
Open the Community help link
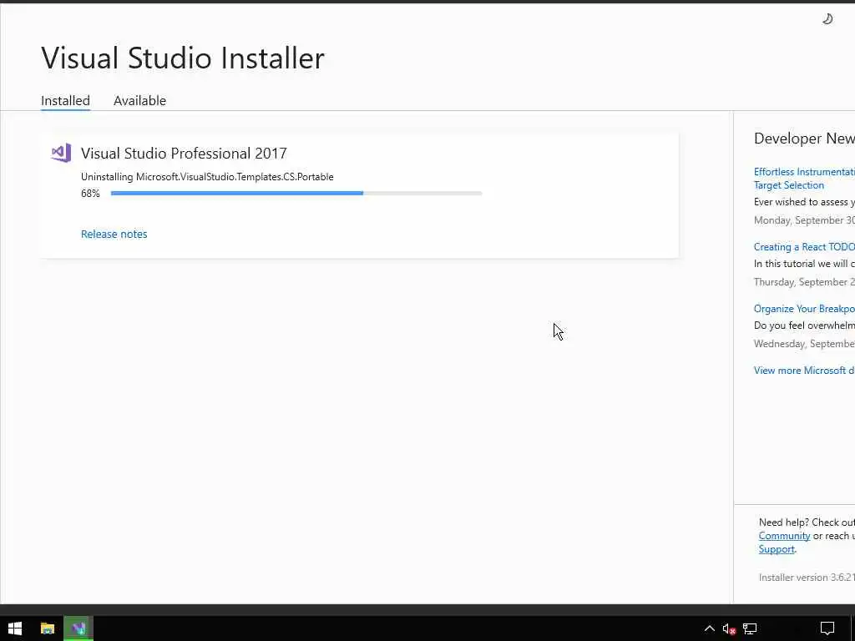point(784,536)
